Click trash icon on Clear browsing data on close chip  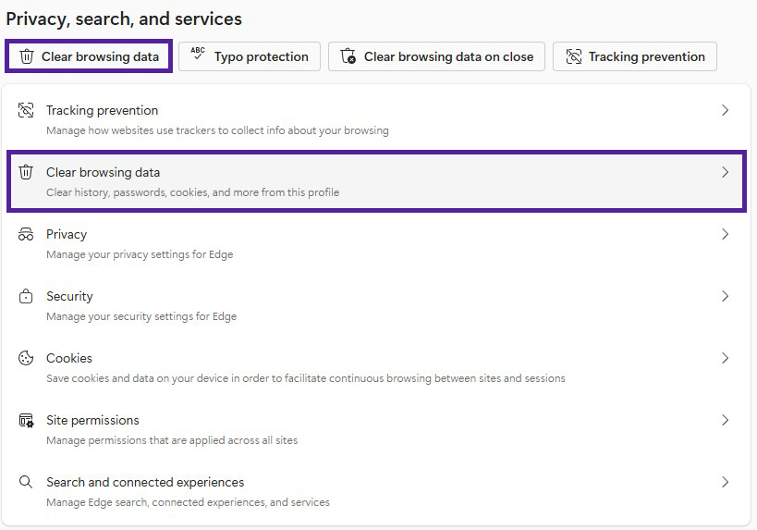tap(348, 56)
